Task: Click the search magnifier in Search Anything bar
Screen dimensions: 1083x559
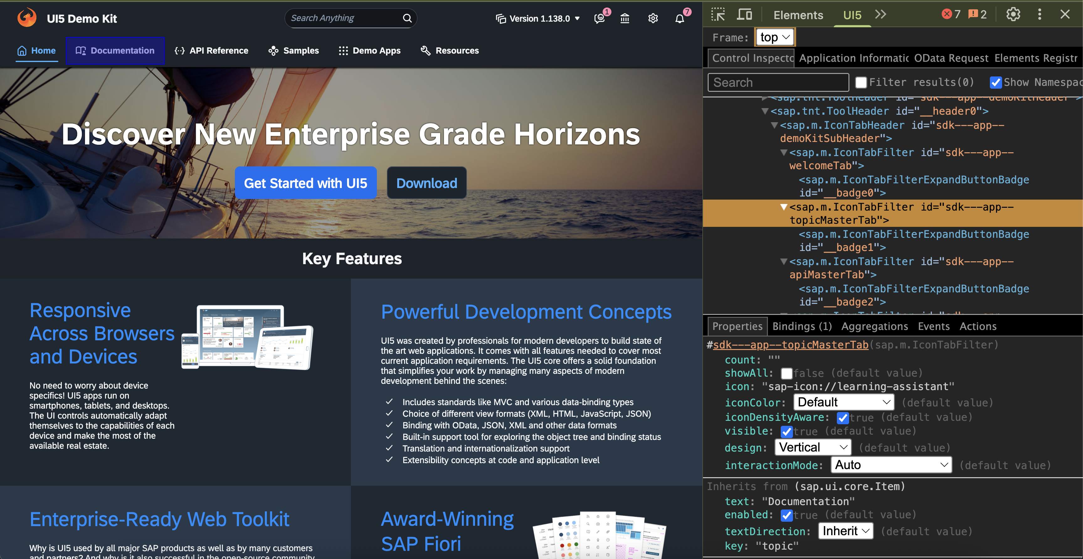Action: pyautogui.click(x=407, y=18)
